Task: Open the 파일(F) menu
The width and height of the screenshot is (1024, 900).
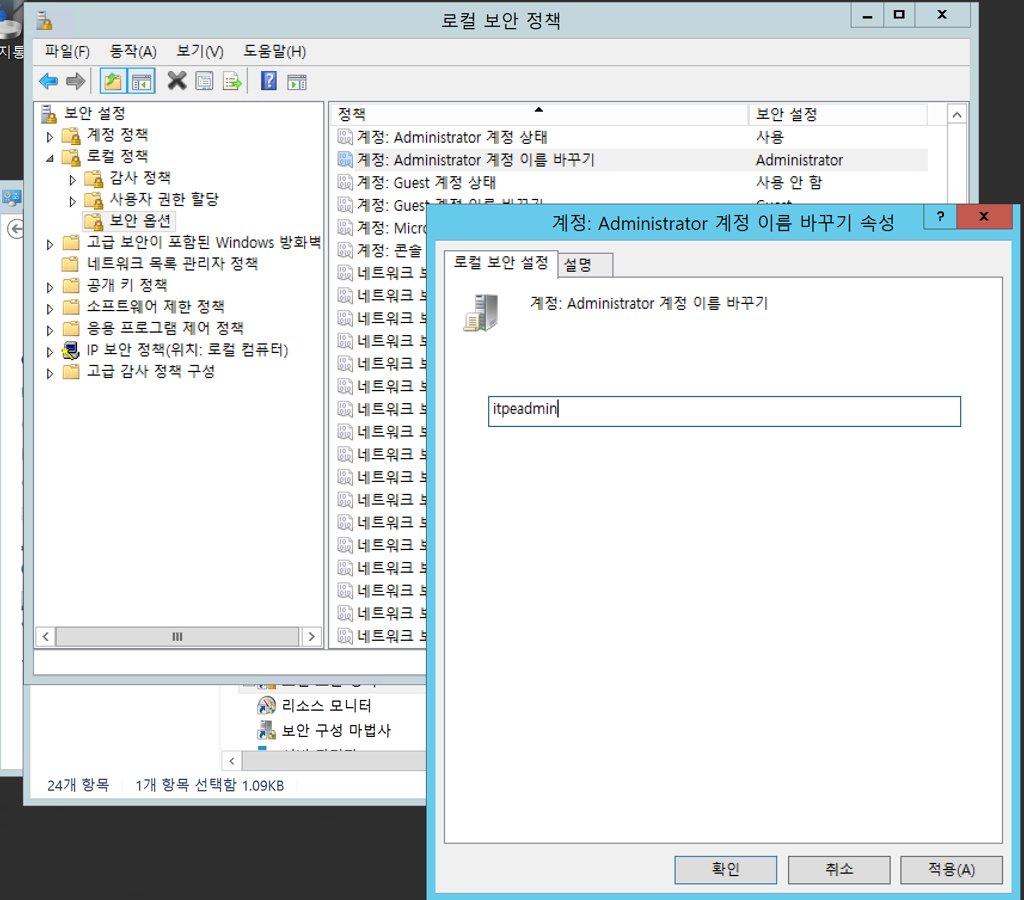Action: (67, 51)
